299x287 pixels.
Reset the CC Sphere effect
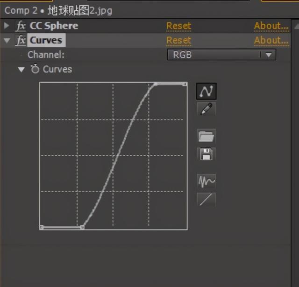(x=178, y=26)
